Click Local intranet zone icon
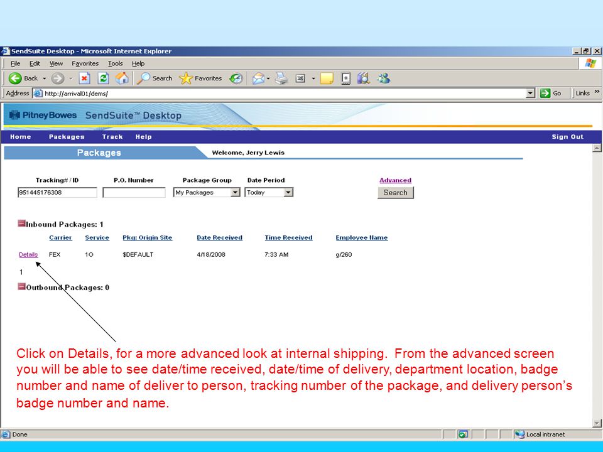This screenshot has height=452, width=603. (519, 434)
